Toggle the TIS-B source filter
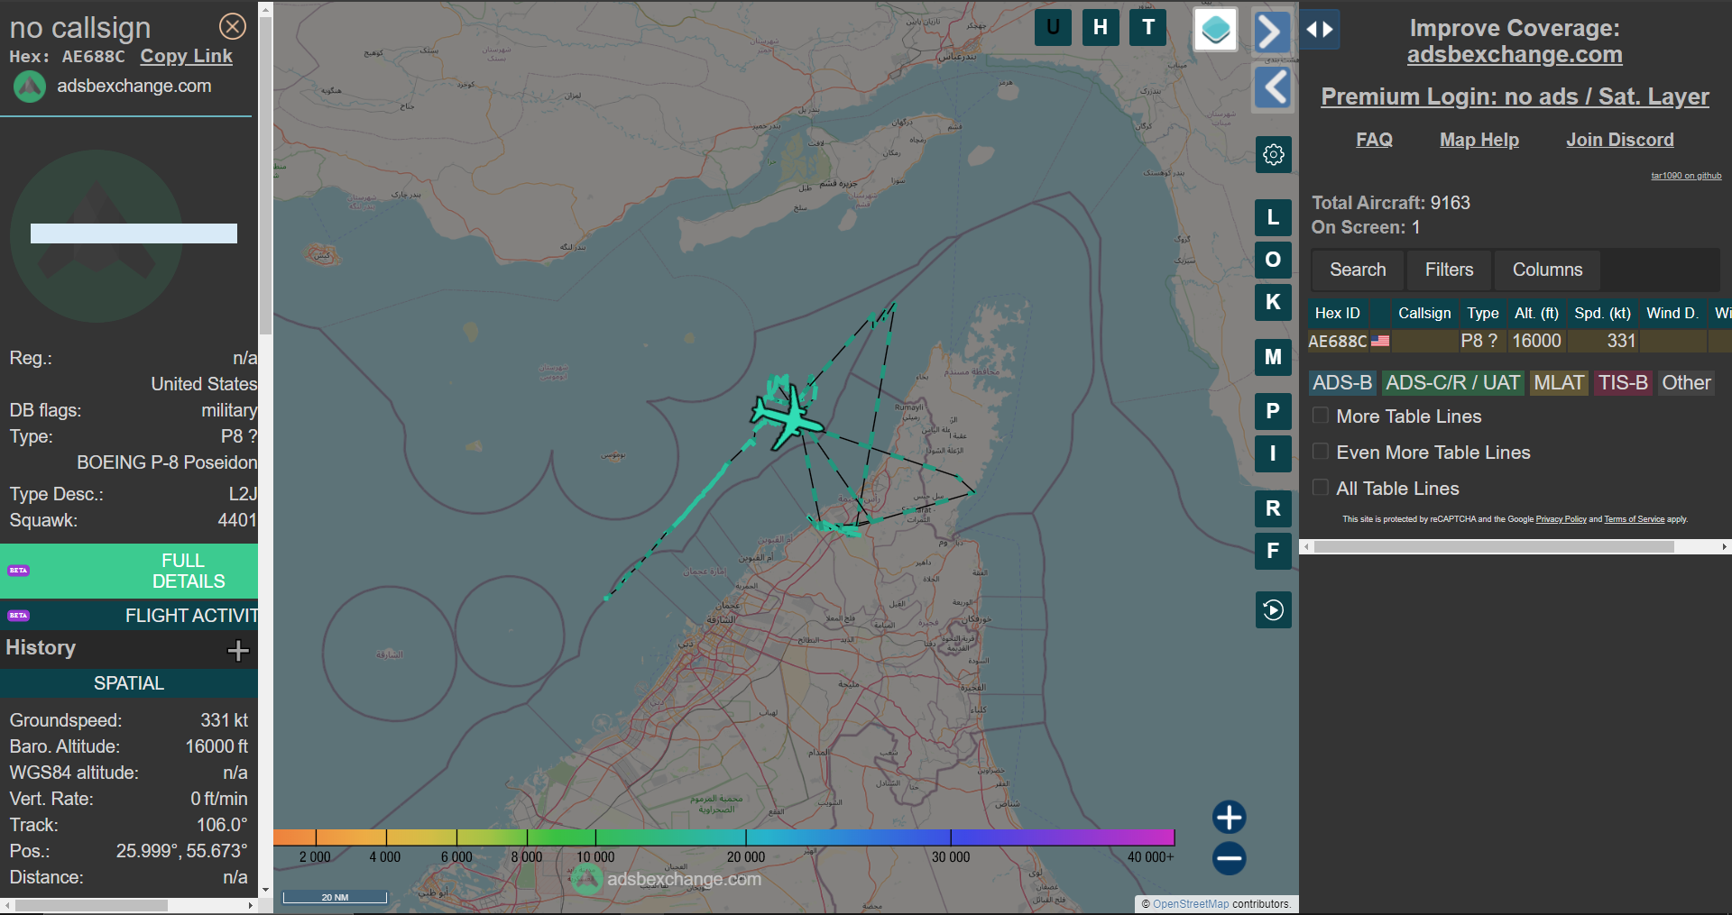1732x915 pixels. coord(1623,382)
